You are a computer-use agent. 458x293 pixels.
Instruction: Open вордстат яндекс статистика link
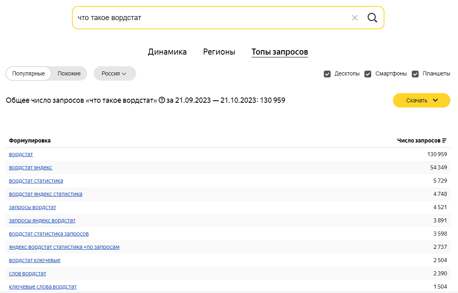coord(45,194)
